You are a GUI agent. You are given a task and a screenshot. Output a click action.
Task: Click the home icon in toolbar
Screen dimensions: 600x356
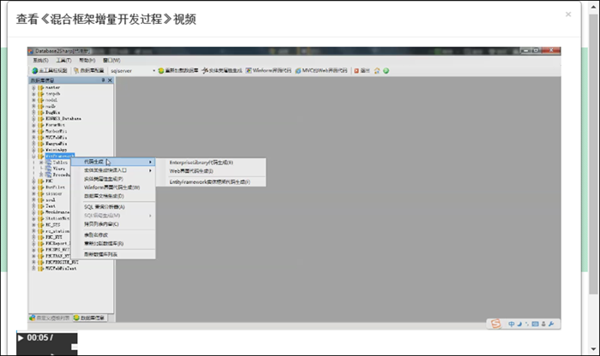(x=377, y=70)
